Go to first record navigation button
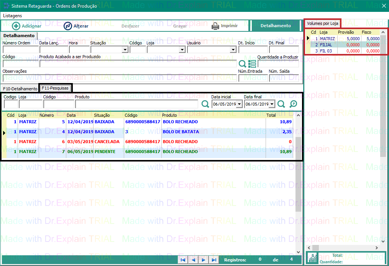Viewport: 389px width, 266px height. (183, 260)
